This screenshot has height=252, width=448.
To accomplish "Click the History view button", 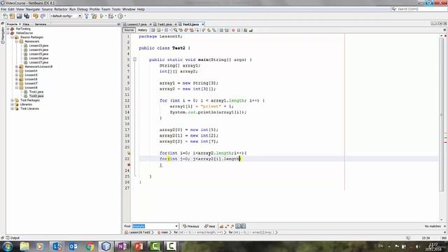I will click(142, 30).
